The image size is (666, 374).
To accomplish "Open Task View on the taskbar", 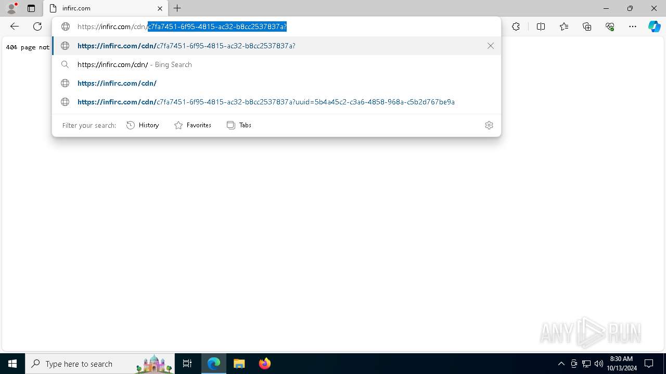I will [187, 364].
